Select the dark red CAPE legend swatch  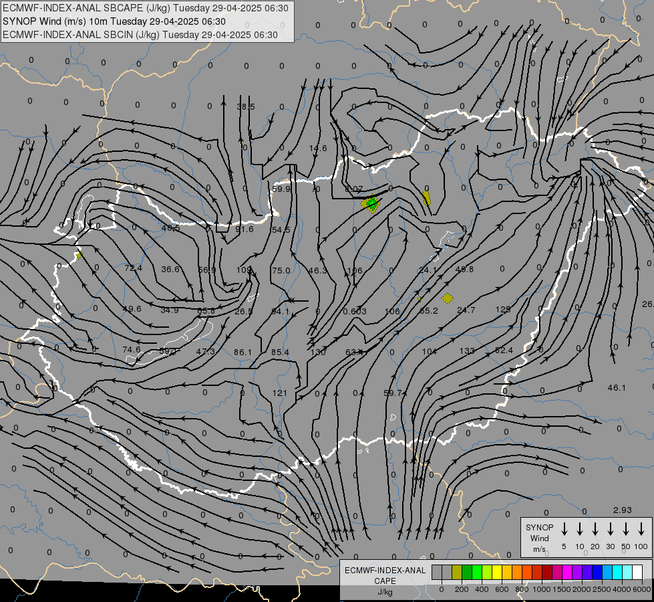pos(547,573)
